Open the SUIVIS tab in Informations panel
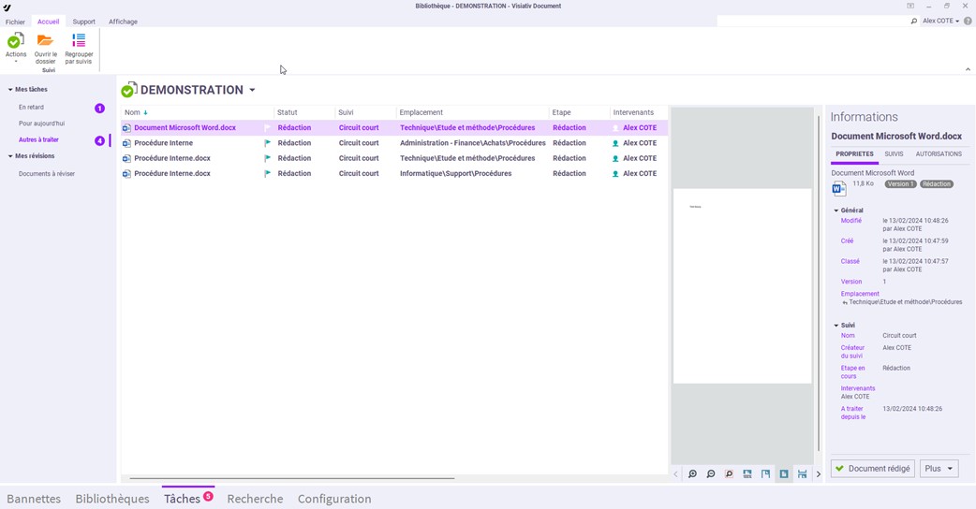 point(894,154)
